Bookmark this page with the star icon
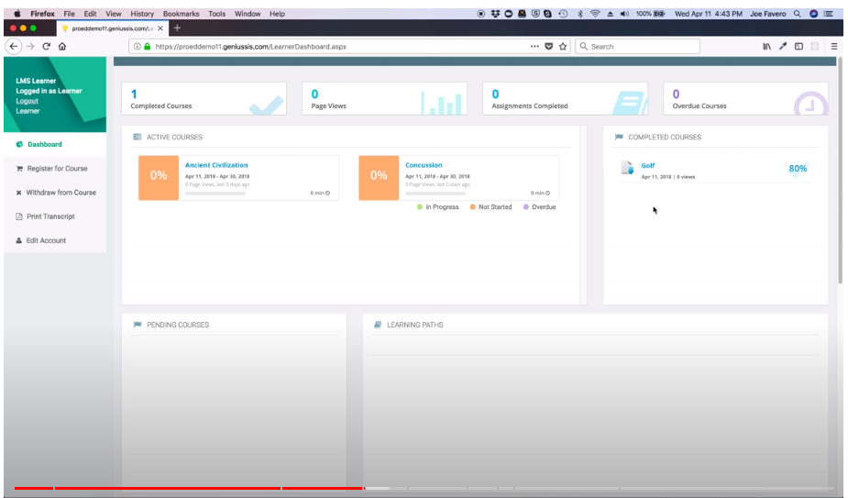This screenshot has width=848, height=498. pyautogui.click(x=563, y=46)
